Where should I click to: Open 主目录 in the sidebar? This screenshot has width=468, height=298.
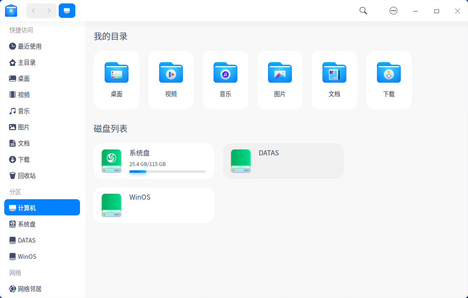[42, 63]
